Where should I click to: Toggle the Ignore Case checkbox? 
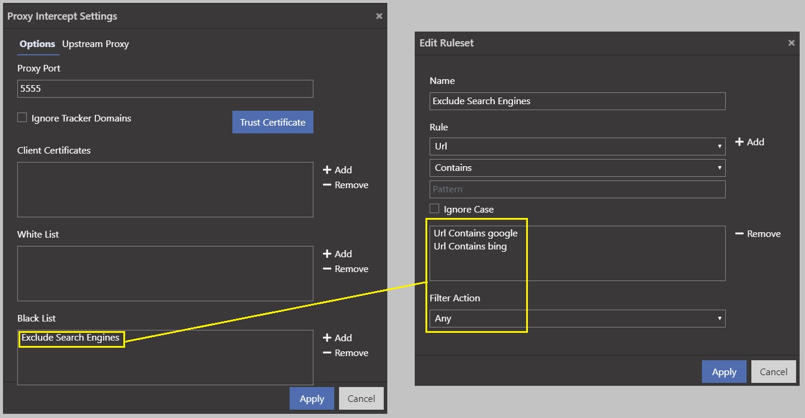point(434,209)
